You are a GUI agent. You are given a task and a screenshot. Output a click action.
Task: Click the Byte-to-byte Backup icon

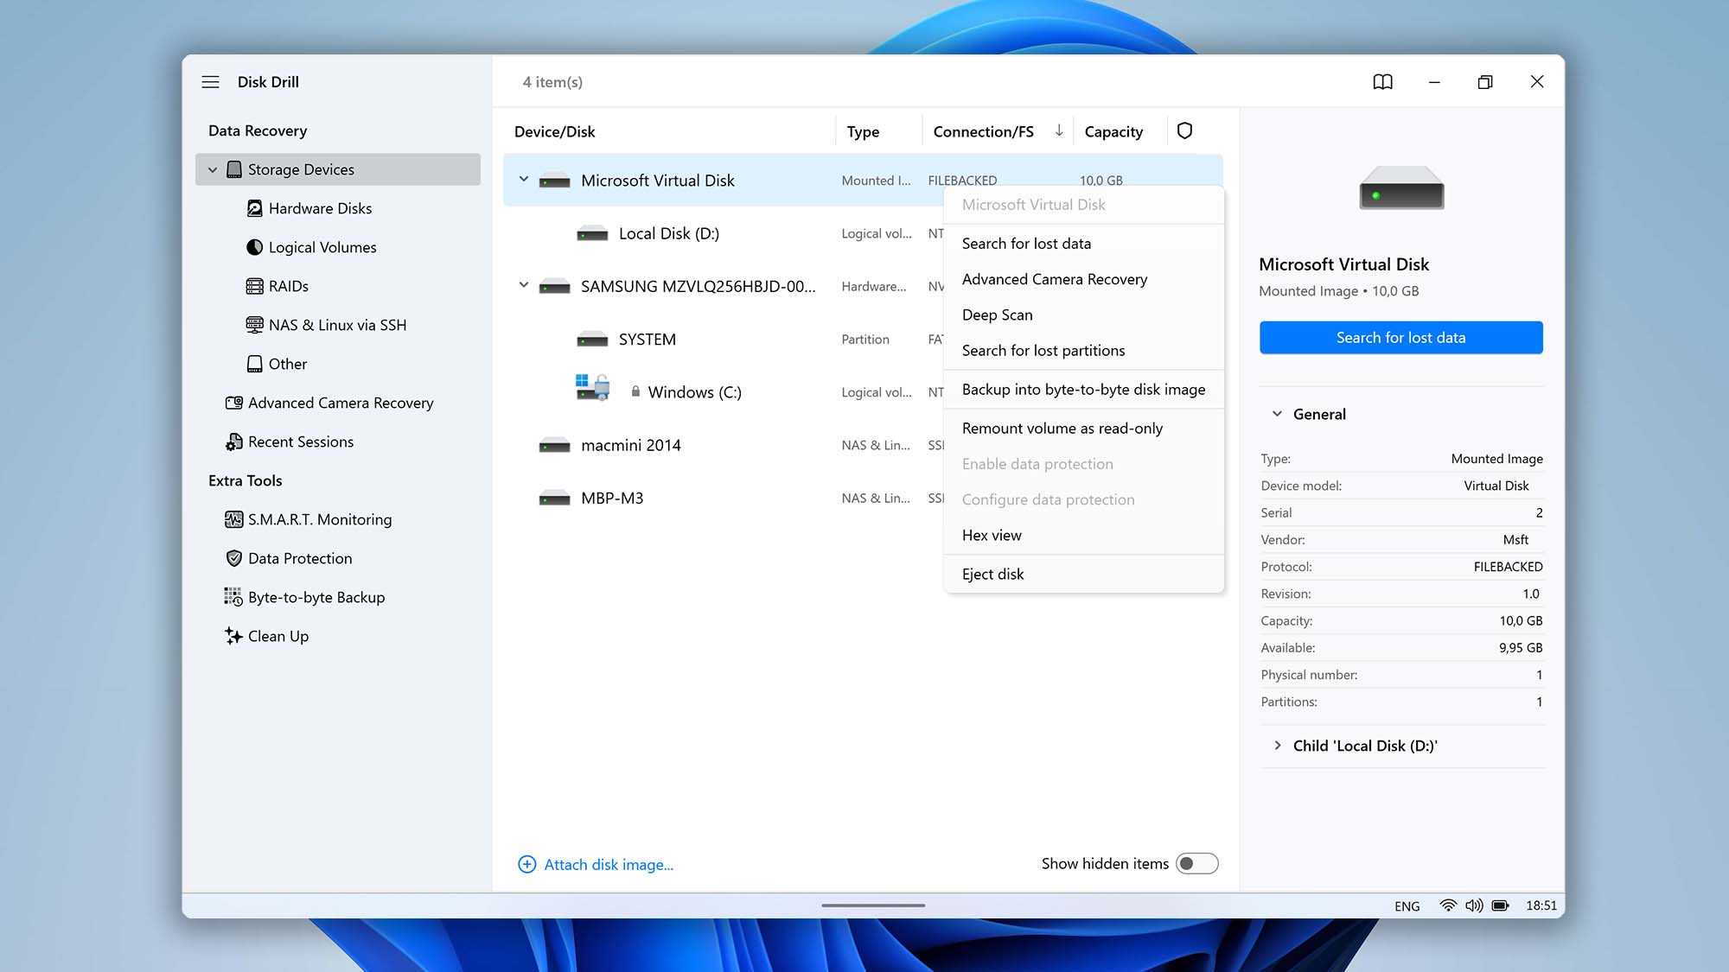point(234,597)
